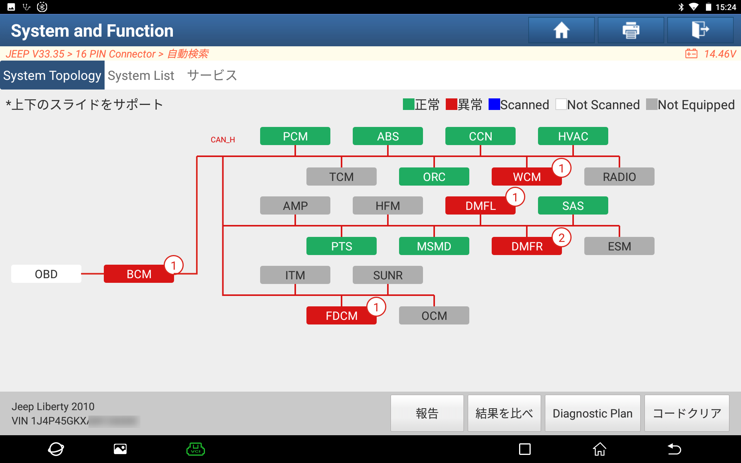Select the grey ITM module node
Image resolution: width=741 pixels, height=463 pixels.
point(295,275)
